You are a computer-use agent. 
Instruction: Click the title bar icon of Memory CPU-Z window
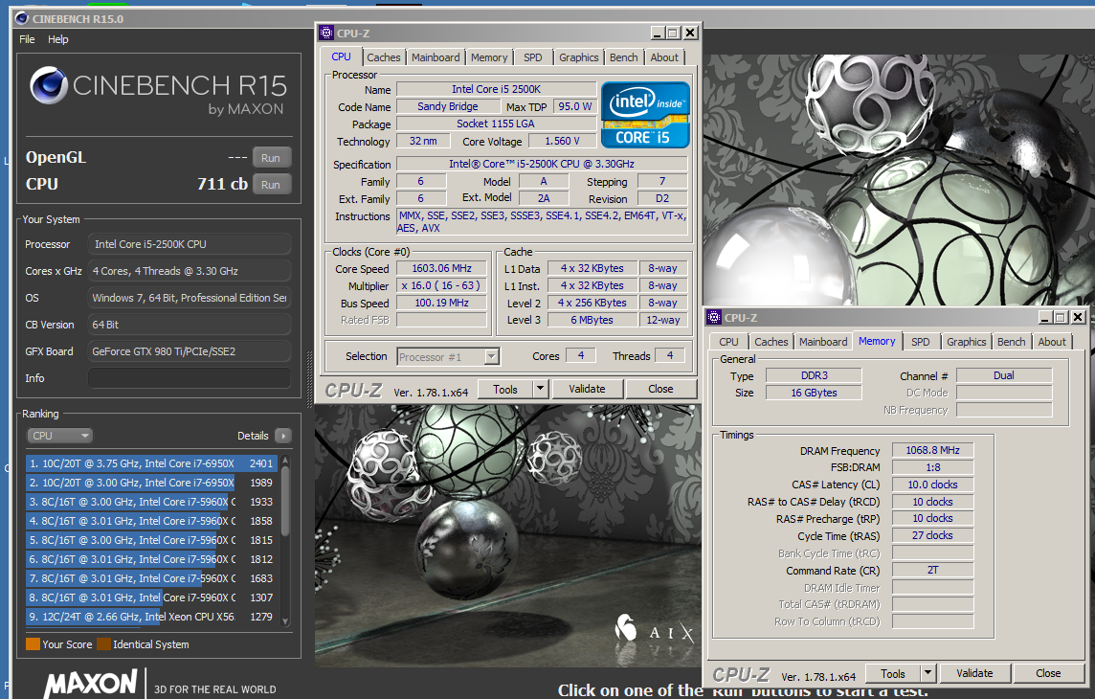click(x=714, y=317)
